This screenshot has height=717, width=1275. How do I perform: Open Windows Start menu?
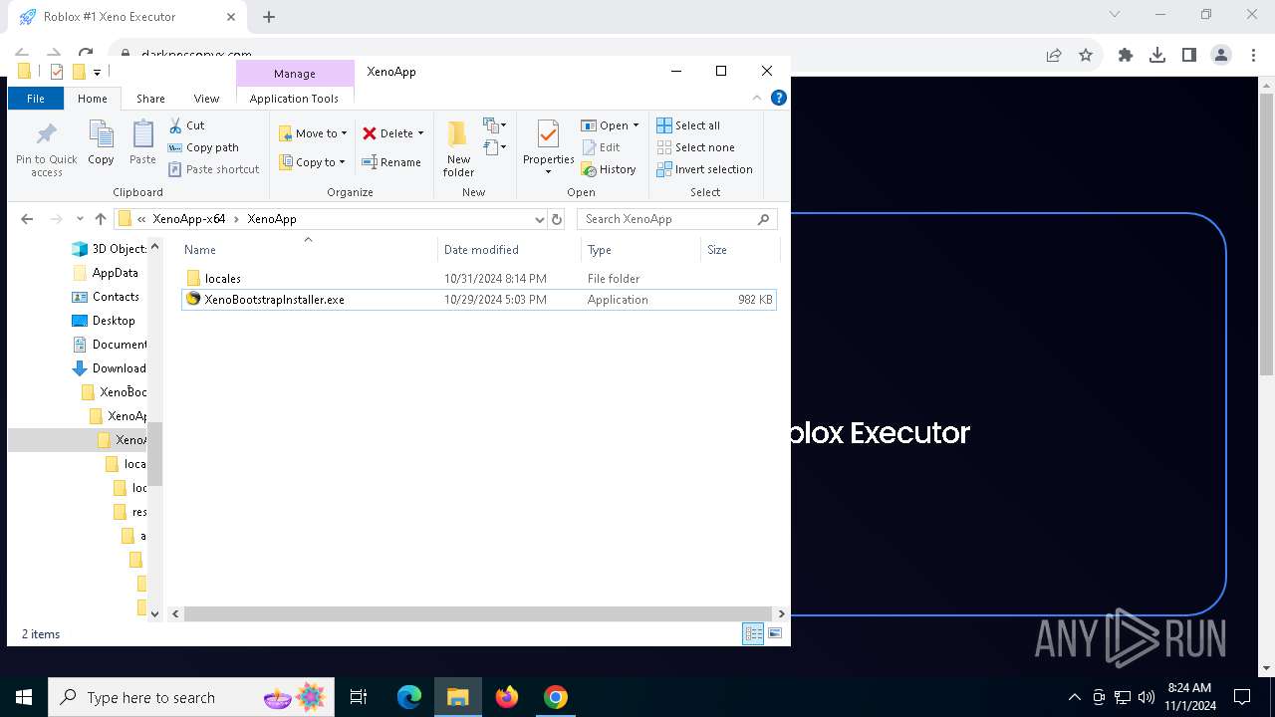(x=24, y=697)
